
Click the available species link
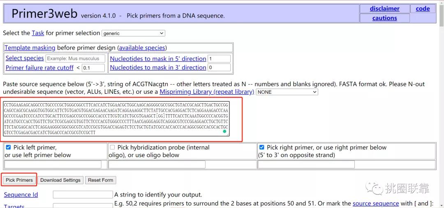(142, 48)
